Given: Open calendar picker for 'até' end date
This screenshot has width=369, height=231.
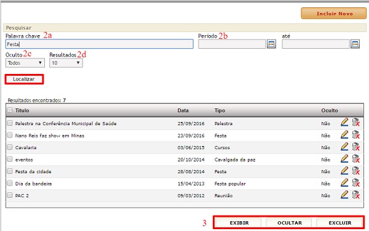Looking at the screenshot, I should 355,44.
